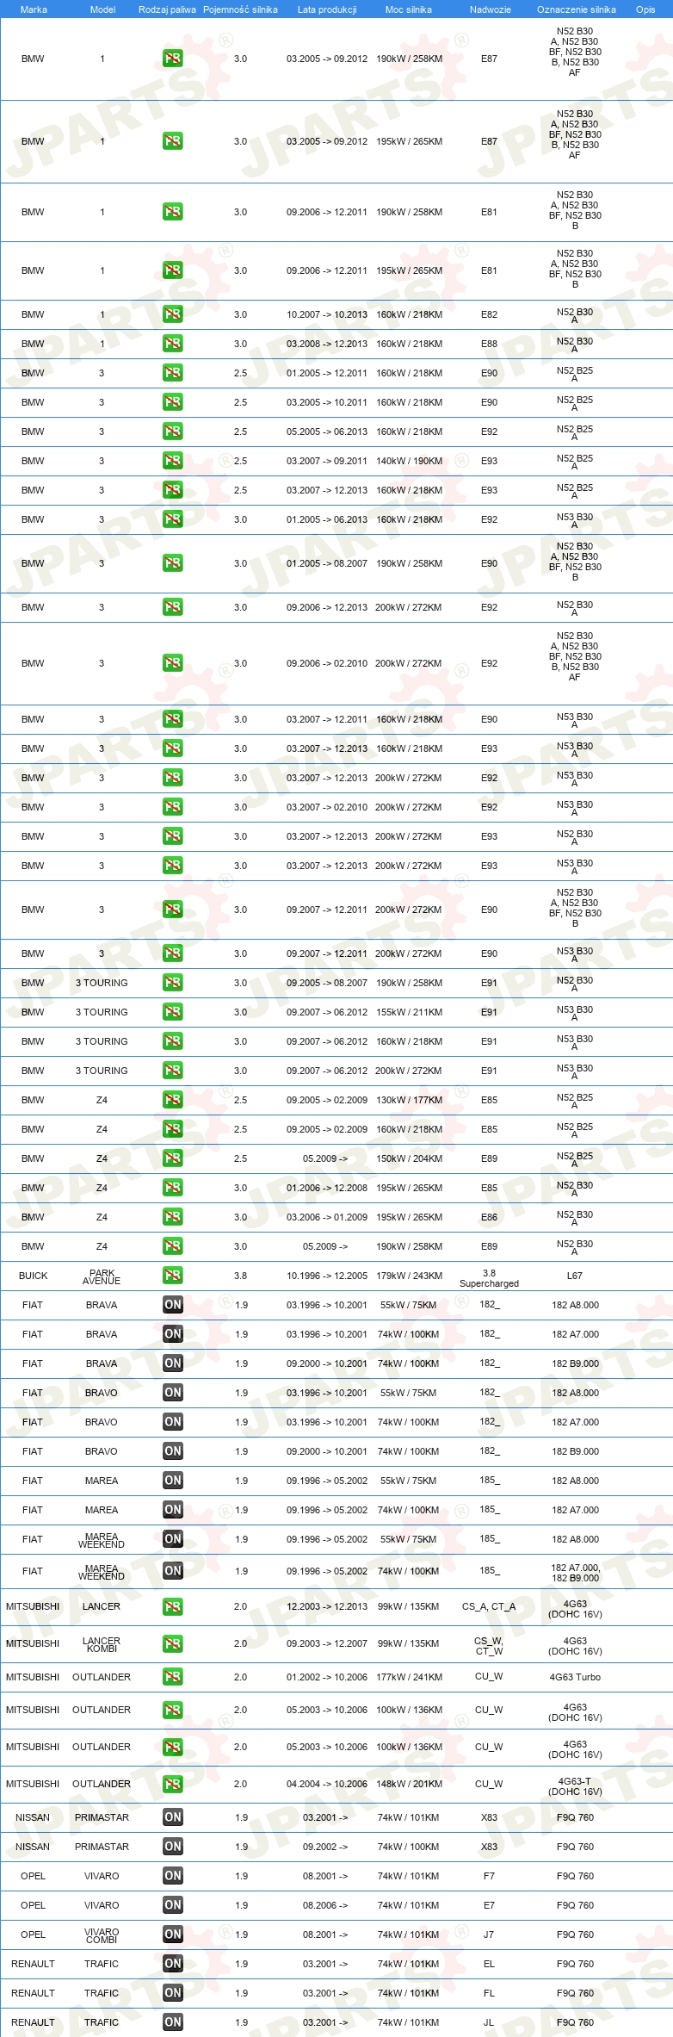673x2037 pixels.
Task: Click the 130kW / 177KM power cell
Action: (409, 1100)
